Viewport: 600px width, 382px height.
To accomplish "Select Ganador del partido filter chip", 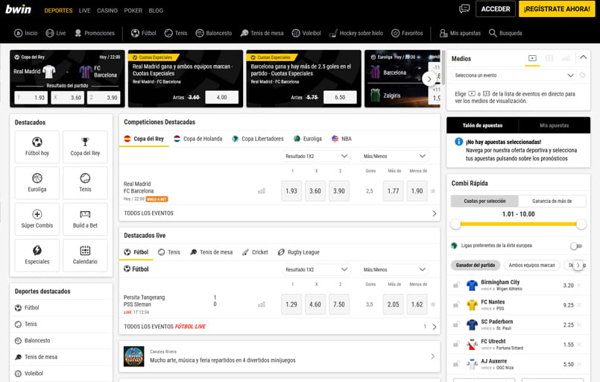I will (476, 265).
